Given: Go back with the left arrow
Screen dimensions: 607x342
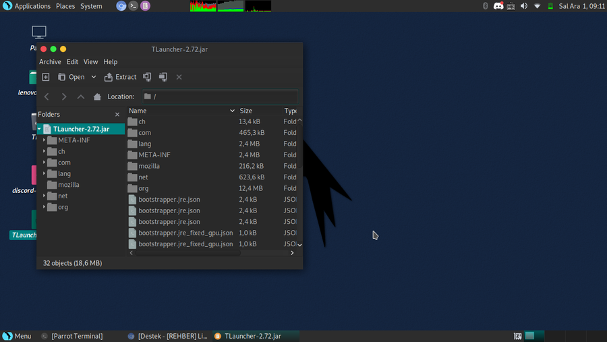Looking at the screenshot, I should pos(47,96).
